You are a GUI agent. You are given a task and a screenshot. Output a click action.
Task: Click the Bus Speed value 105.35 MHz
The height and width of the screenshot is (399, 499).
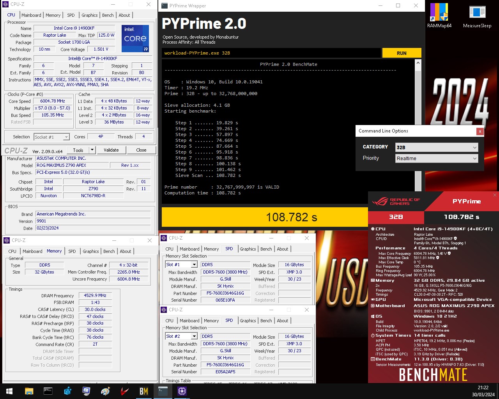pyautogui.click(x=53, y=115)
